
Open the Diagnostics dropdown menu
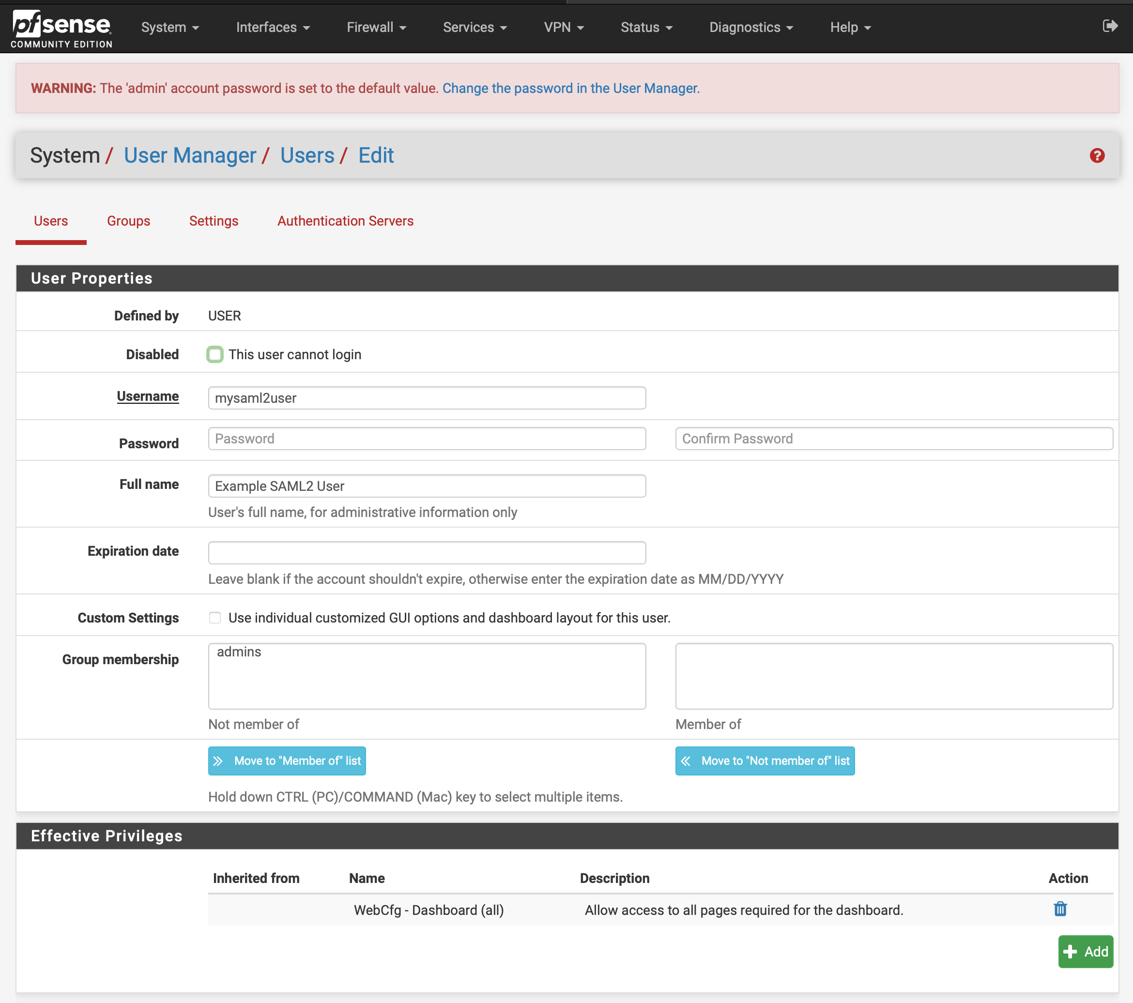pyautogui.click(x=750, y=27)
